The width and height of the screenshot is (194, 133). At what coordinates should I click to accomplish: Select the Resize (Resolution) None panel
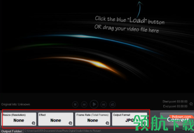[x=19, y=119]
